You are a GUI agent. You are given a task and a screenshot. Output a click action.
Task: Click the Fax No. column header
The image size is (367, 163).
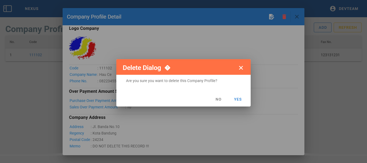tap(326, 42)
